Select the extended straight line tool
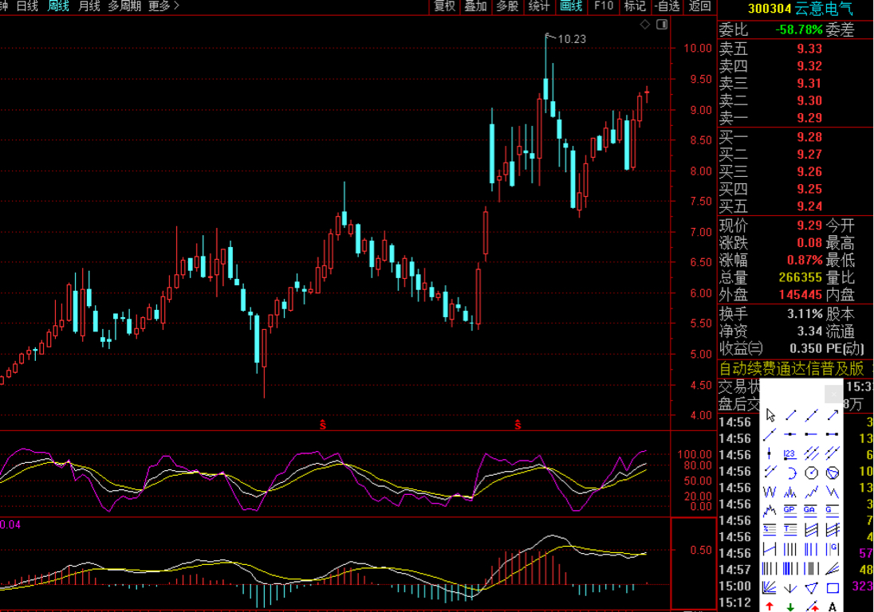874x612 pixels. click(x=812, y=415)
